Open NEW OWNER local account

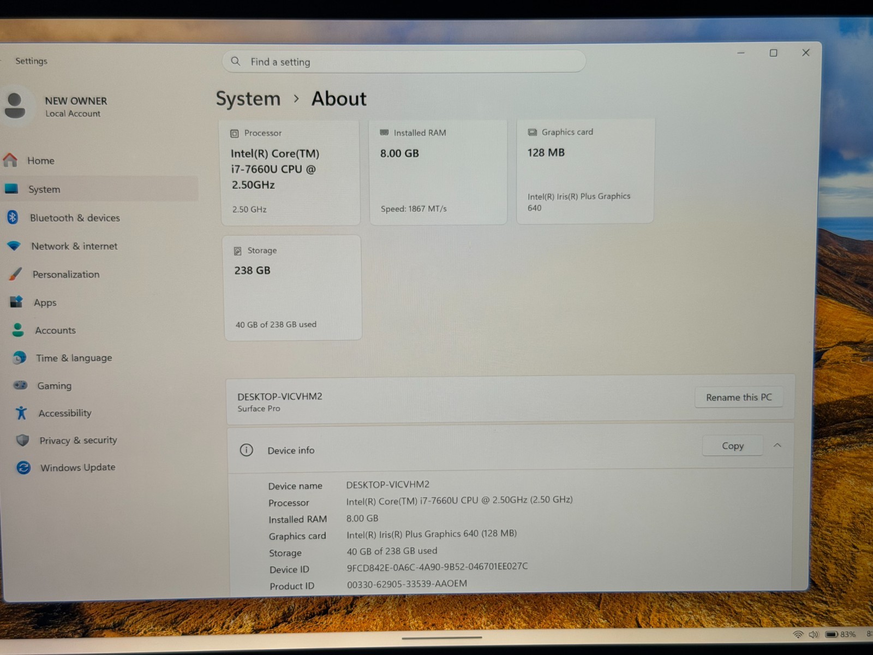pyautogui.click(x=57, y=106)
